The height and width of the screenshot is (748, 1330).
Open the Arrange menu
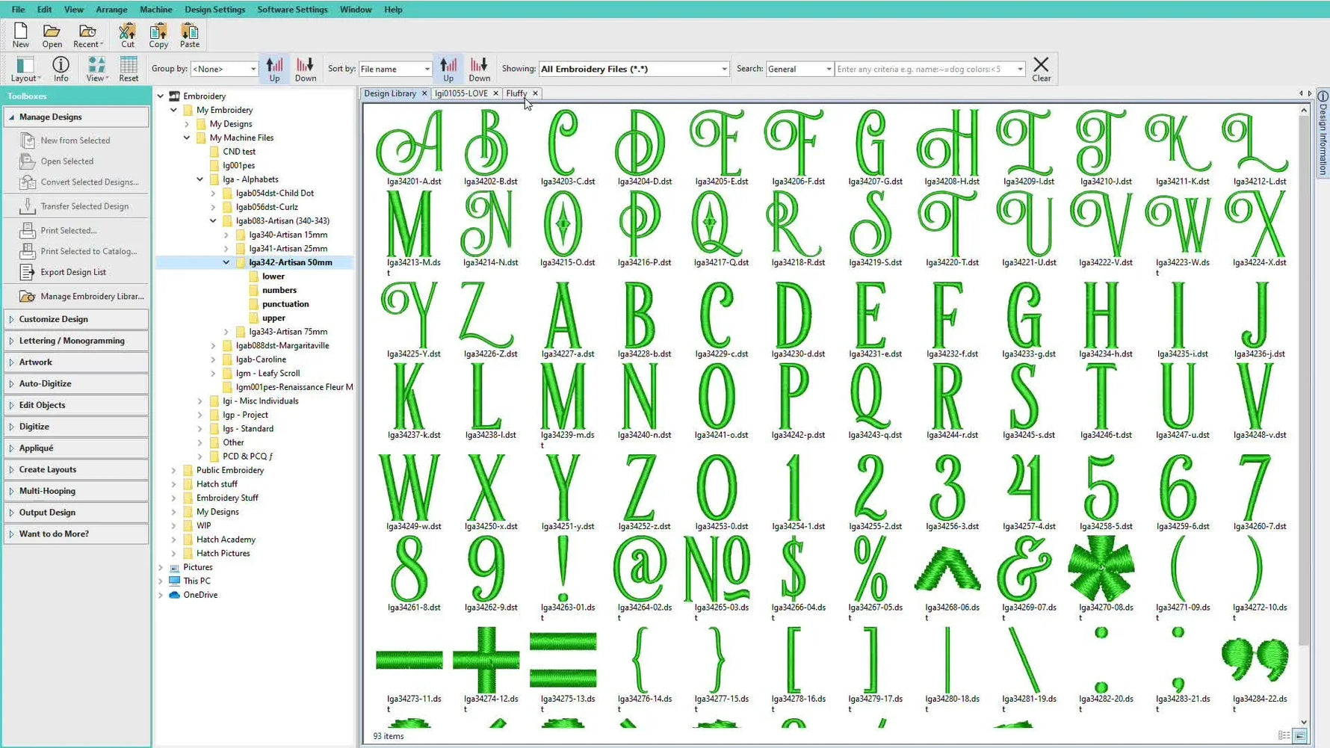pyautogui.click(x=111, y=10)
